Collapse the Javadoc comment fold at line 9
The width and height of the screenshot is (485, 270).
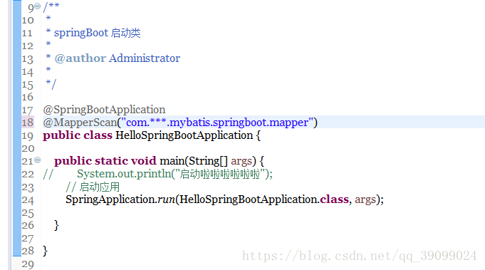38,6
